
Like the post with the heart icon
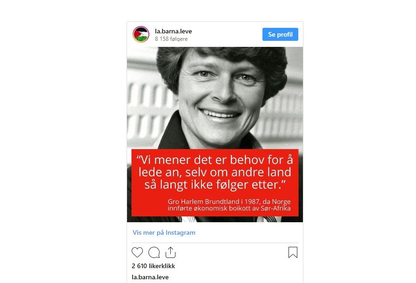point(137,252)
